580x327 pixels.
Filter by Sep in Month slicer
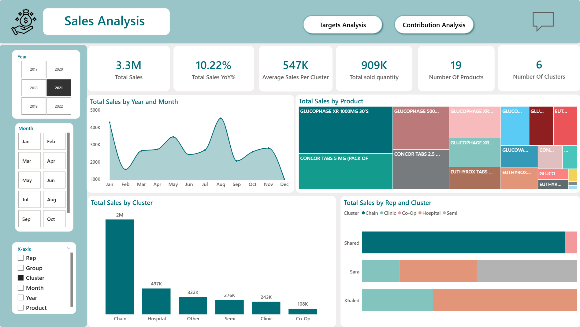29,219
